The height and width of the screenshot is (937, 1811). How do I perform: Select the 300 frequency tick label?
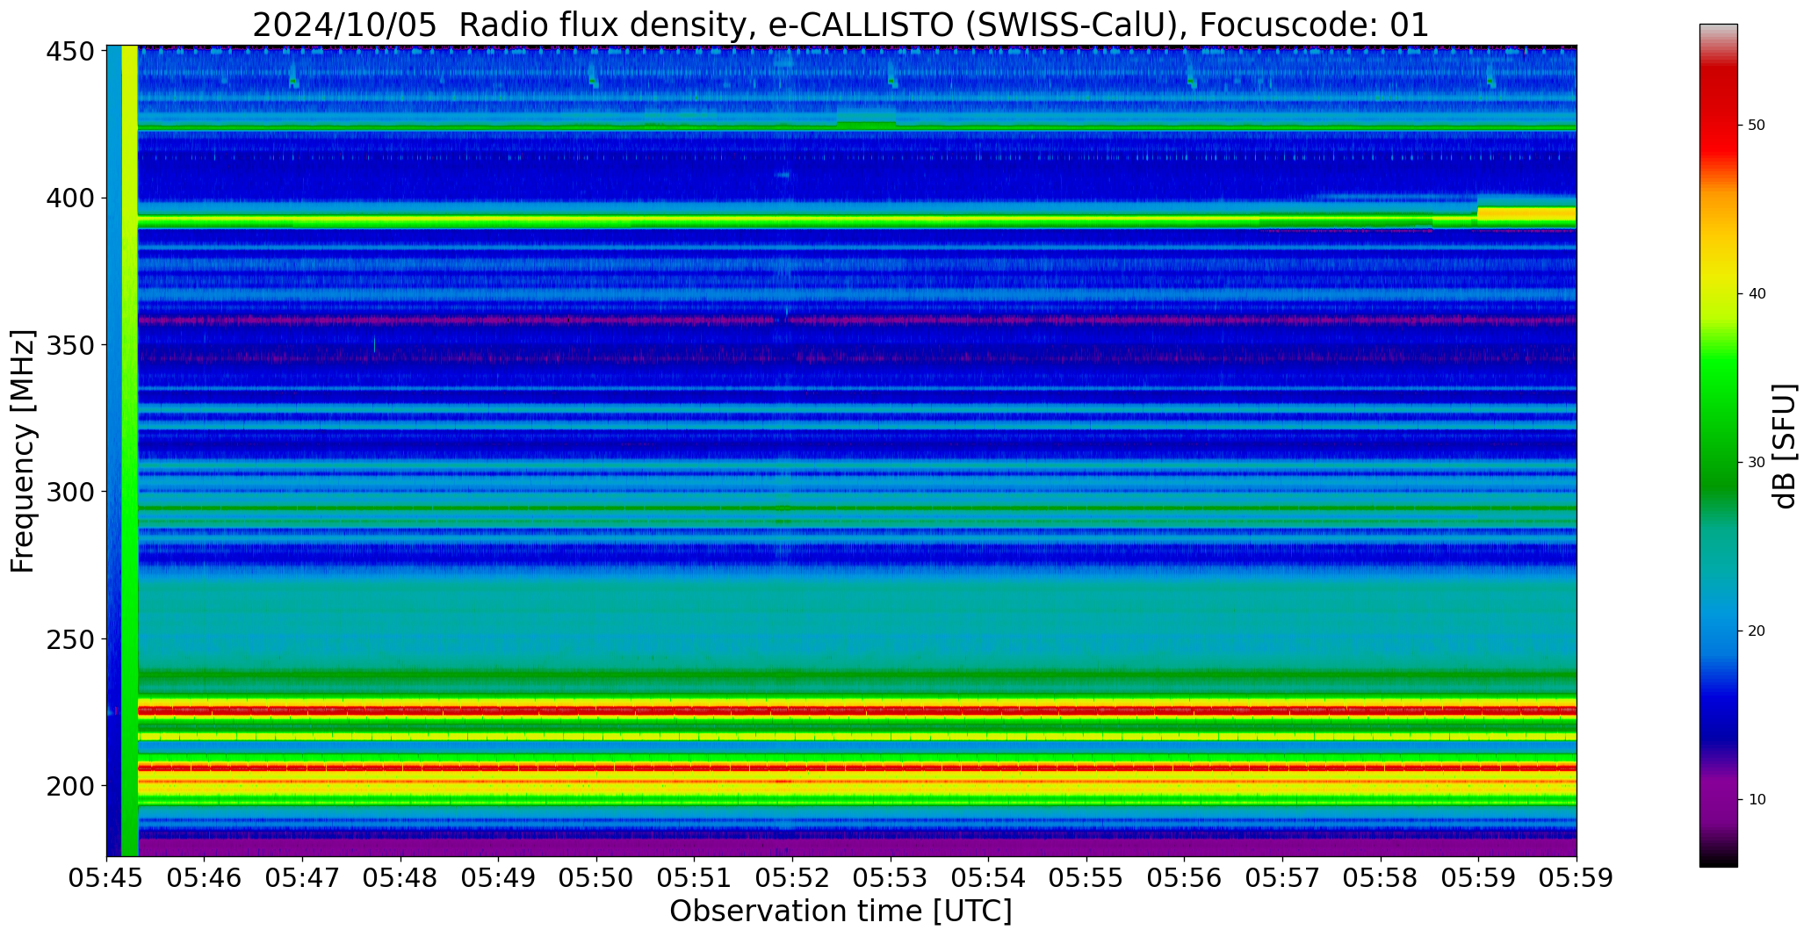[69, 492]
